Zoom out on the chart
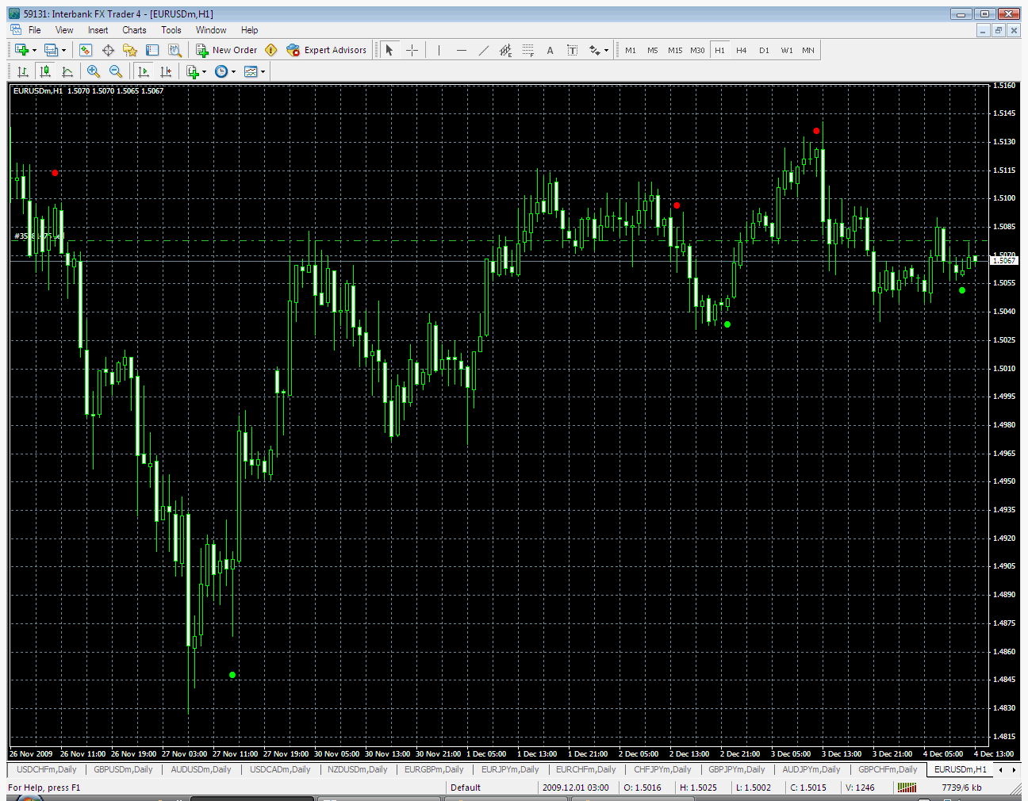This screenshot has width=1028, height=801. click(x=116, y=71)
